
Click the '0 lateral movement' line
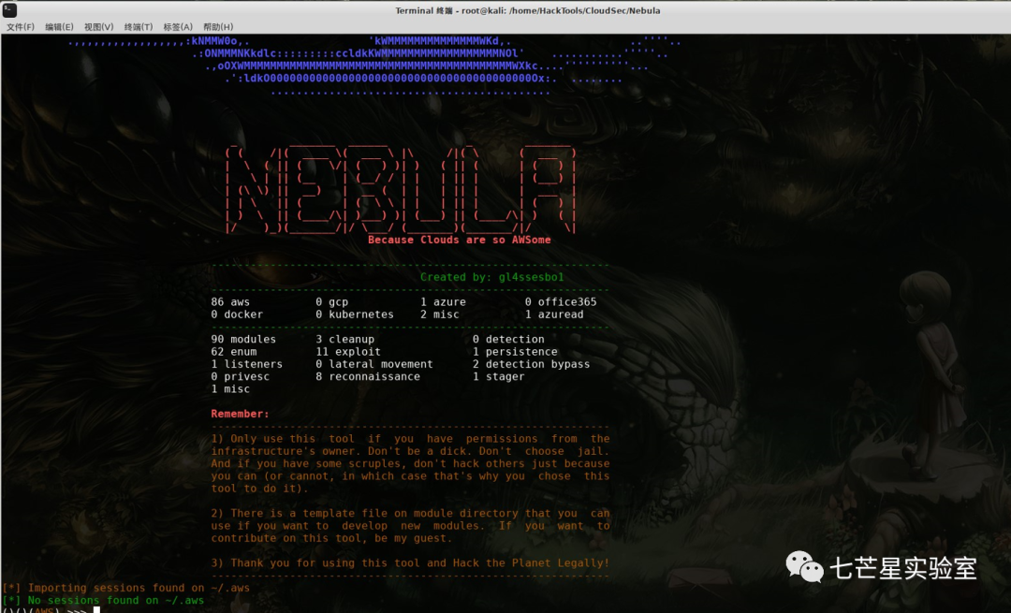(x=374, y=364)
